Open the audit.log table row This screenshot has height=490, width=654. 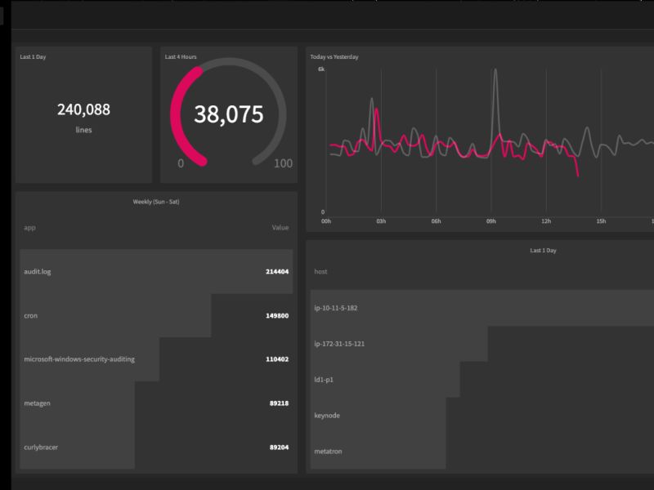[156, 272]
